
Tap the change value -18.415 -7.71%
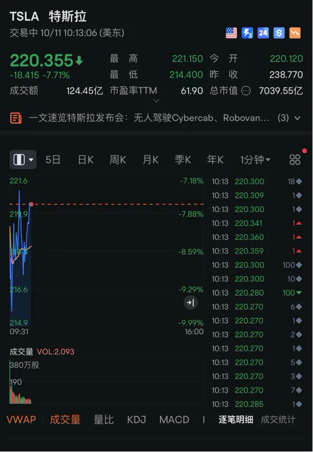(40, 75)
